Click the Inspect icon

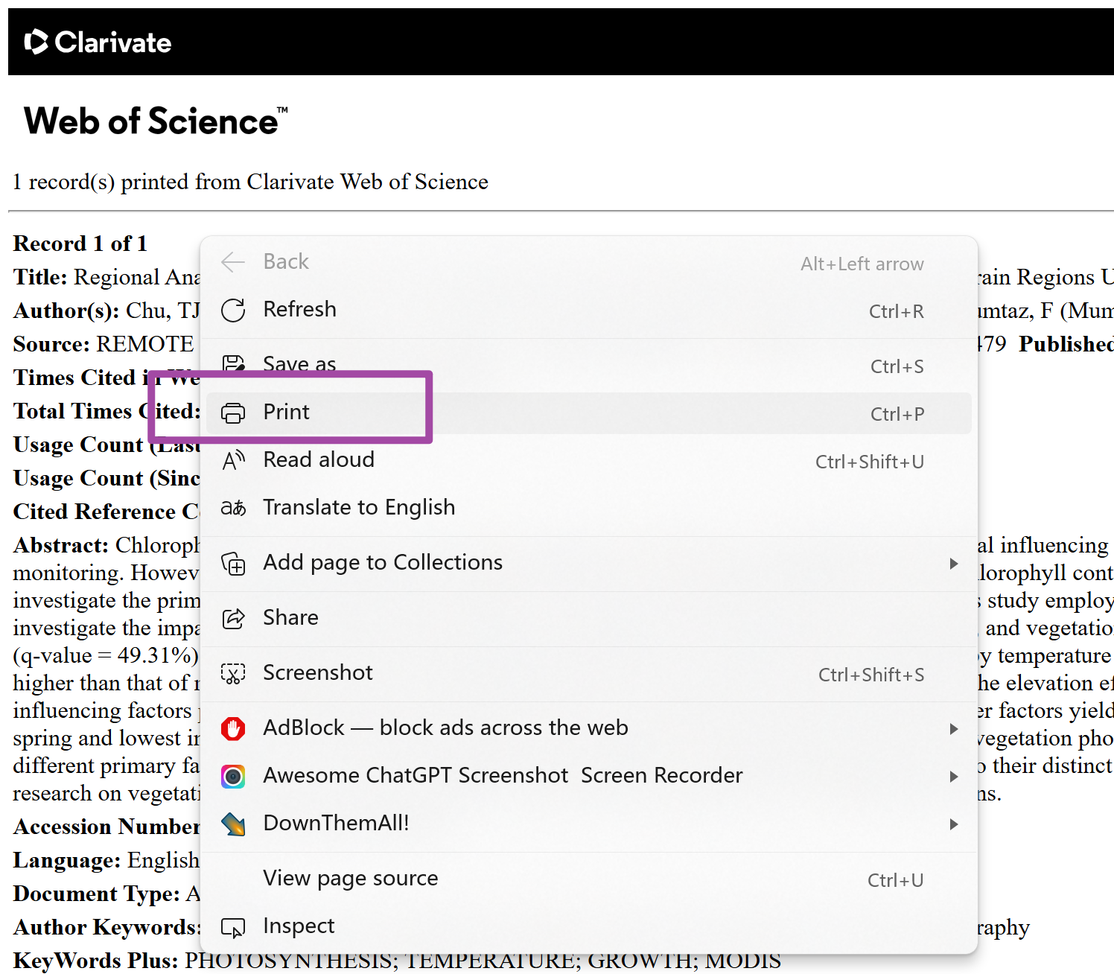[x=233, y=927]
